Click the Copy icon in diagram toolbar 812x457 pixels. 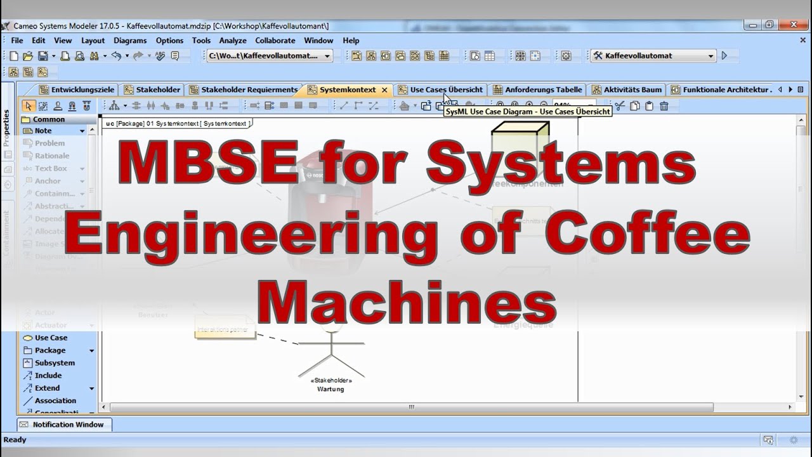[x=634, y=106]
